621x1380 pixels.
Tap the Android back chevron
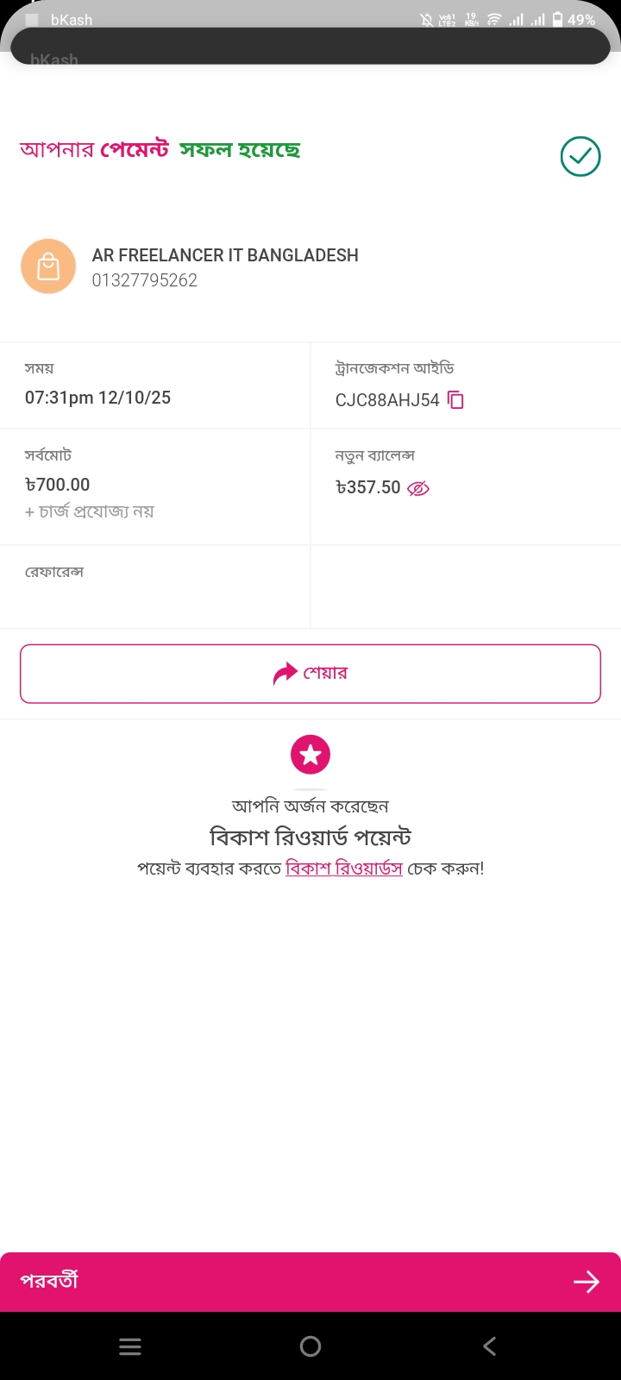click(x=490, y=1346)
